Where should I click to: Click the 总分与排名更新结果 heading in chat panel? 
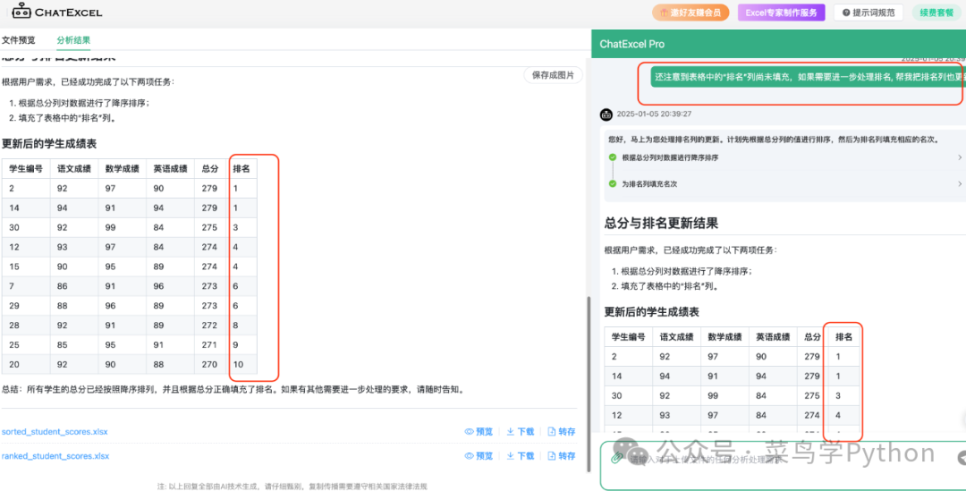(x=661, y=223)
